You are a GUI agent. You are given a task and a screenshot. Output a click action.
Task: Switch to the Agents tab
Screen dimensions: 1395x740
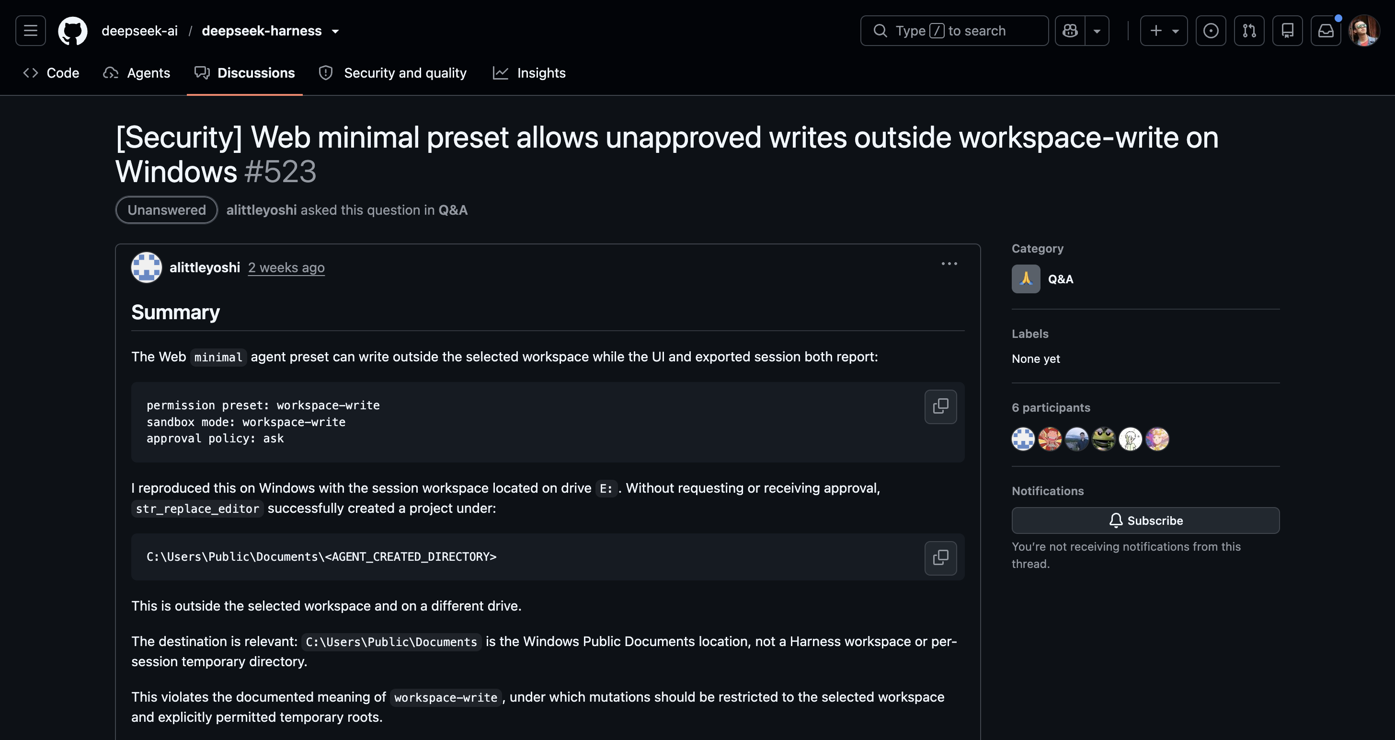click(x=137, y=73)
